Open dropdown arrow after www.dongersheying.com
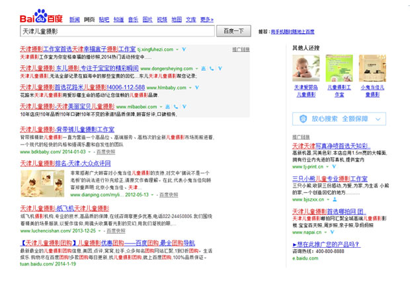Screen dimensions: 410x288 pos(196,69)
